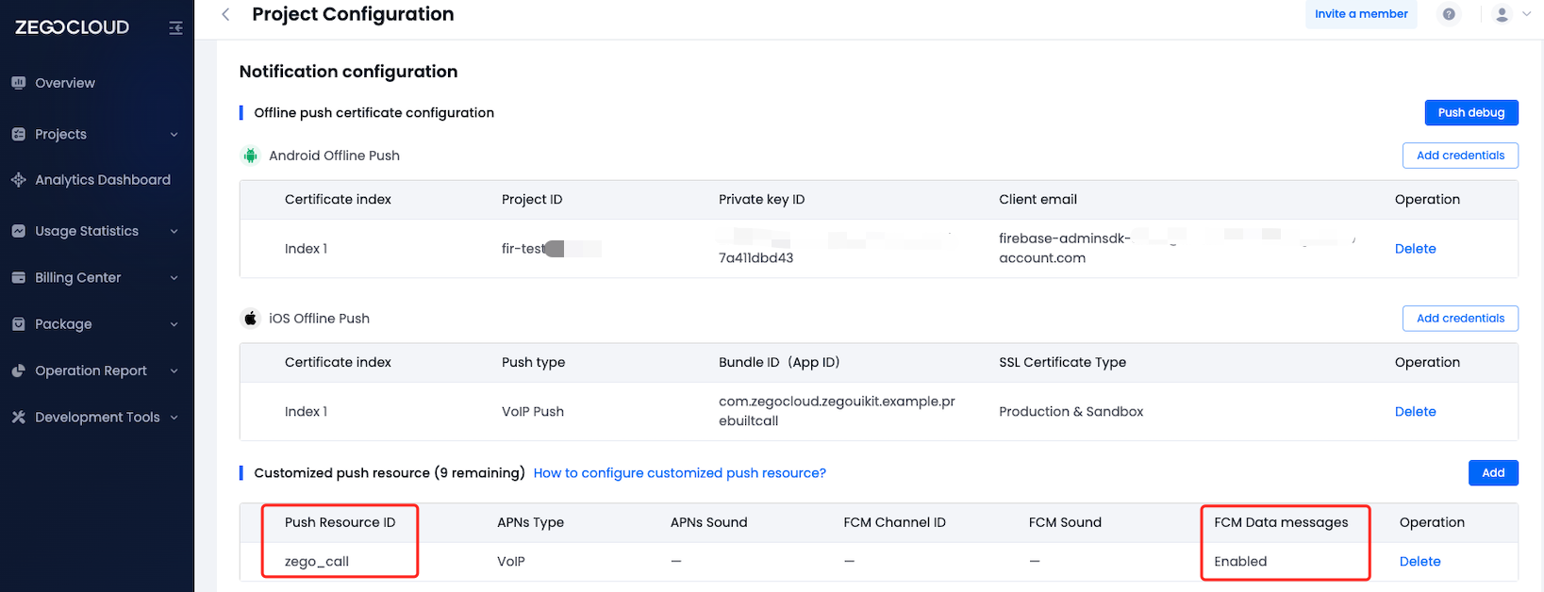This screenshot has width=1544, height=592.
Task: Add credentials for iOS Offline Push
Action: [1460, 319]
